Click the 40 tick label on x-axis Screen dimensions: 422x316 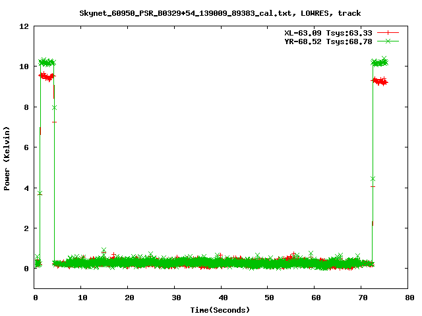[222, 298]
